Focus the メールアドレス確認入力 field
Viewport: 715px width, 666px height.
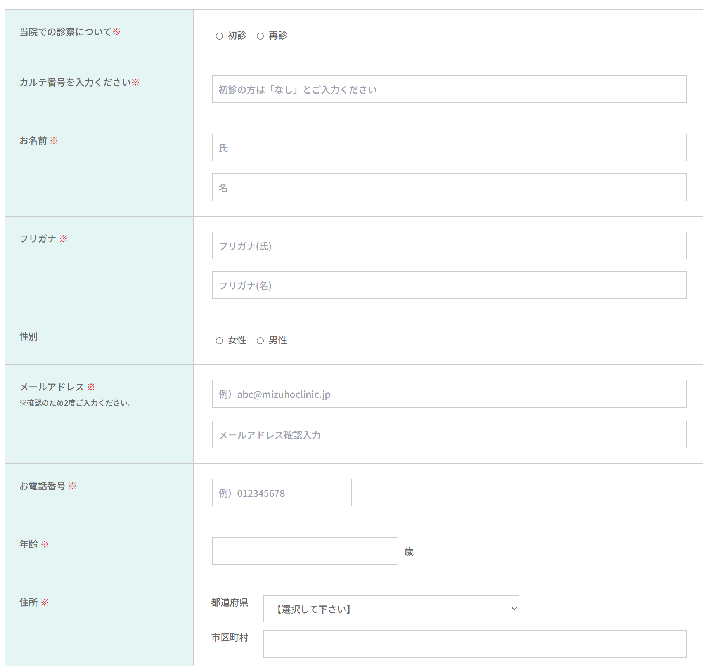(x=449, y=435)
